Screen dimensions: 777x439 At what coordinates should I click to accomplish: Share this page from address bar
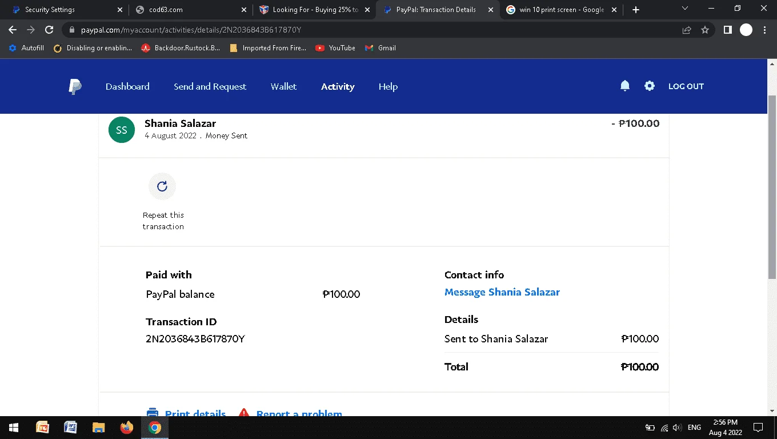point(687,30)
